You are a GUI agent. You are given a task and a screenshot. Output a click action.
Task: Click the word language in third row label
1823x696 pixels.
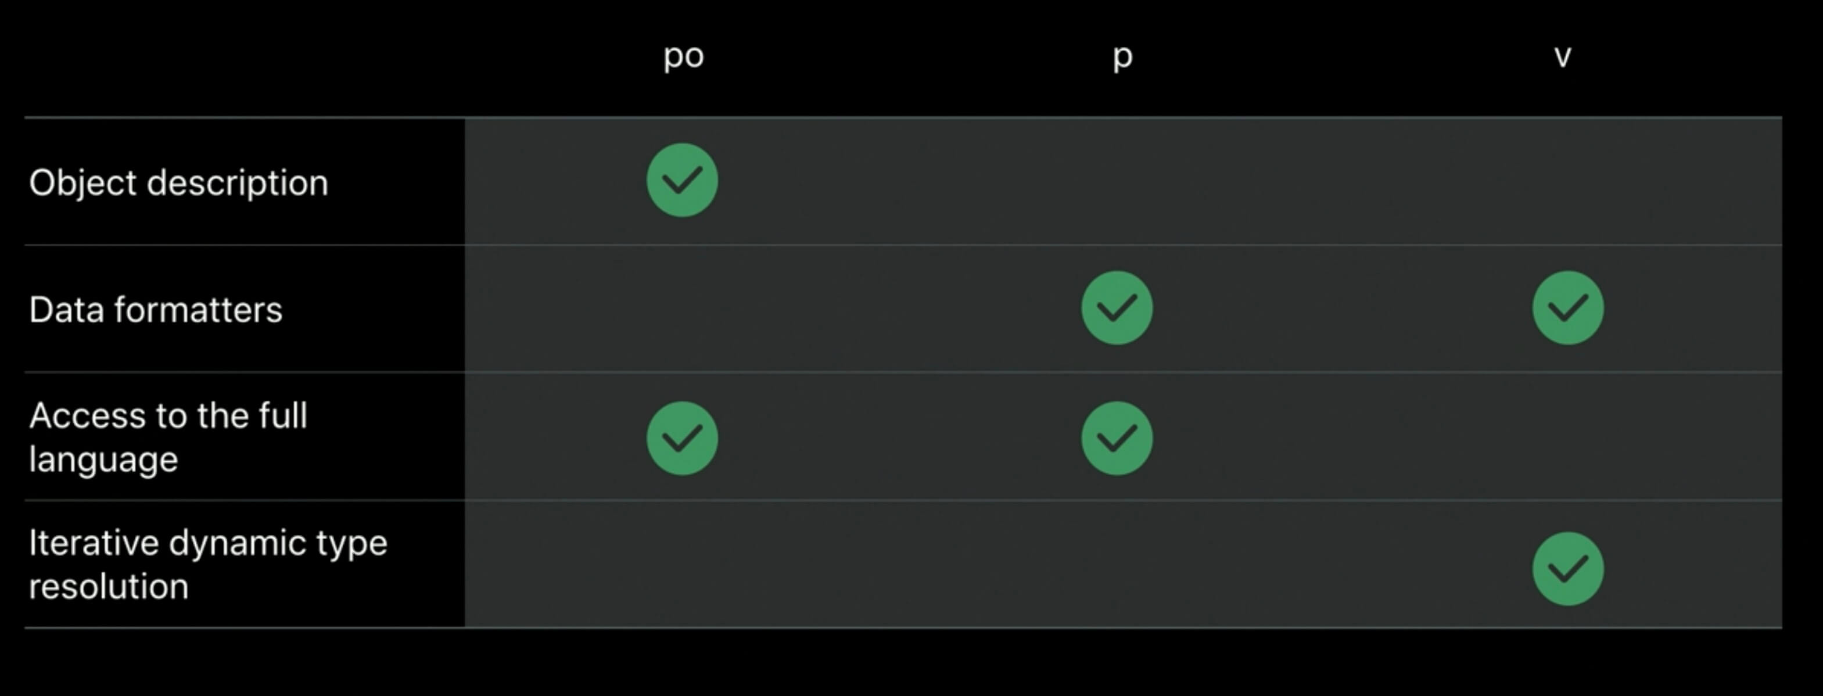coord(103,460)
